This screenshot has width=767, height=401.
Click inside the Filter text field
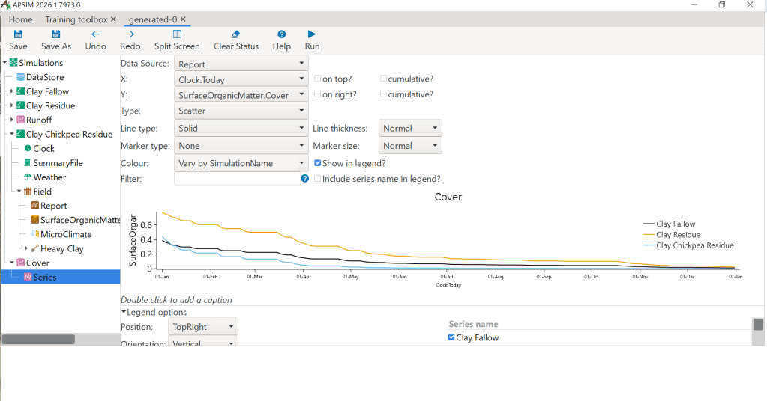click(x=236, y=179)
